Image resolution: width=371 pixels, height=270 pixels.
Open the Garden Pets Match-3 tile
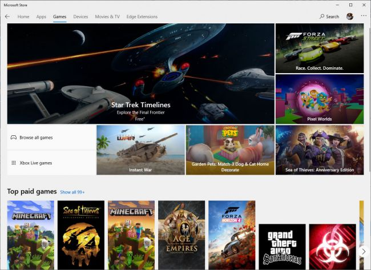(x=230, y=150)
